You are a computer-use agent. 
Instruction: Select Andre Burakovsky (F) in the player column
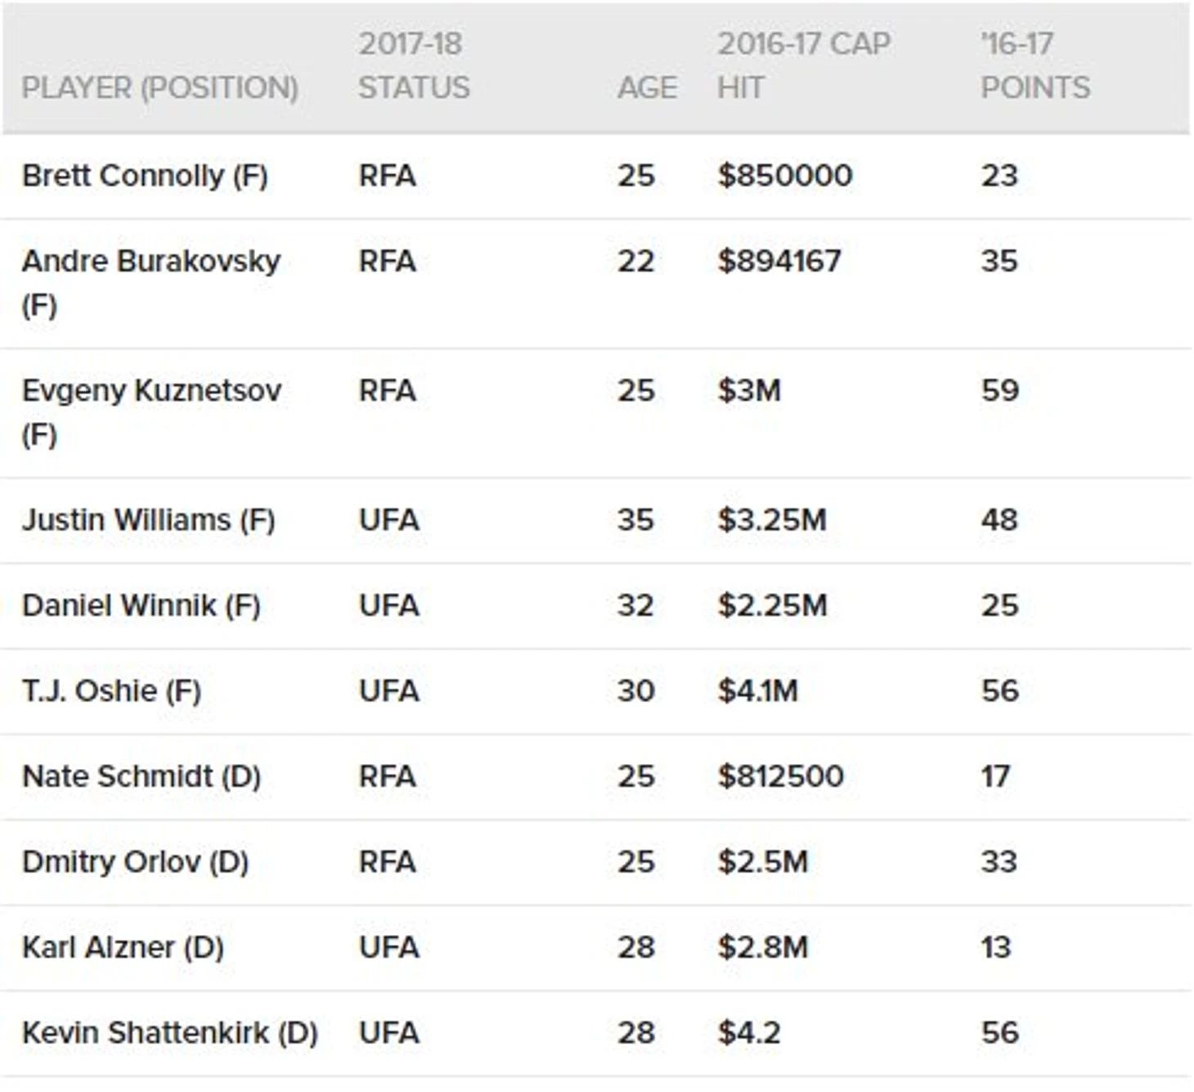(x=150, y=282)
